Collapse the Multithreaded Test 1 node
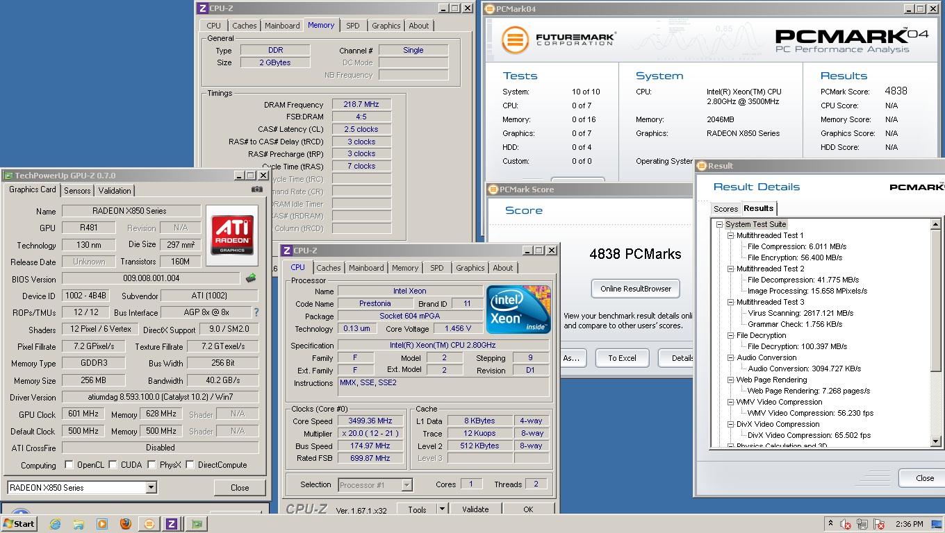 click(x=730, y=235)
